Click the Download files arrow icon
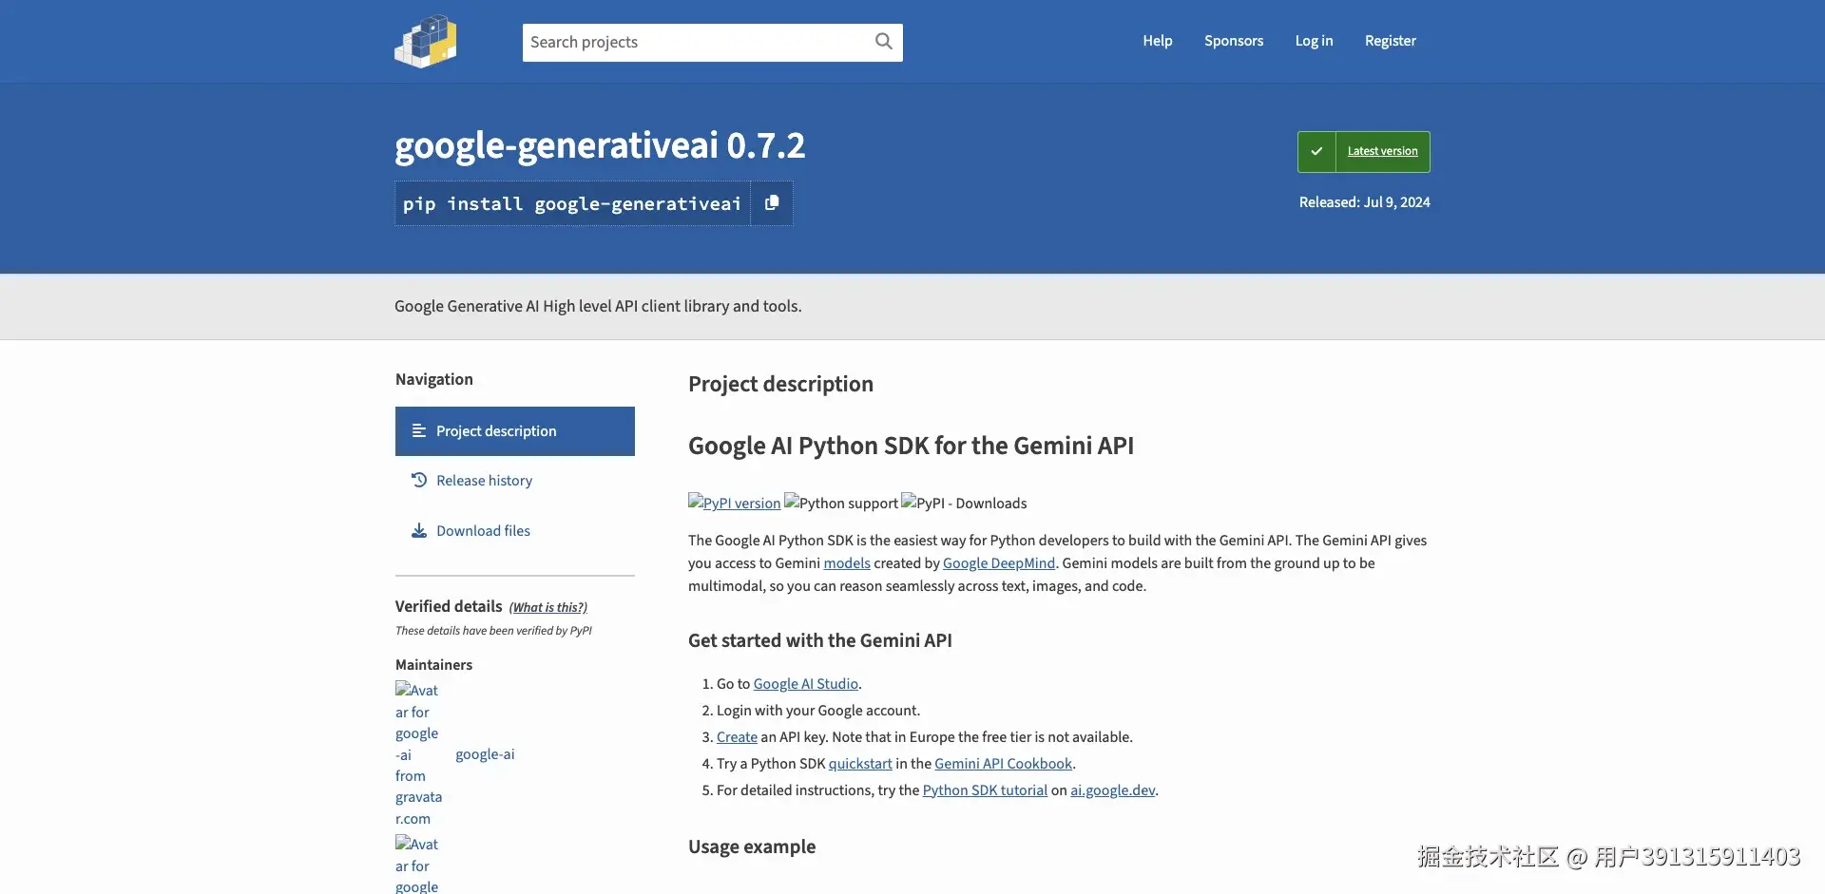This screenshot has width=1825, height=894. (x=418, y=530)
